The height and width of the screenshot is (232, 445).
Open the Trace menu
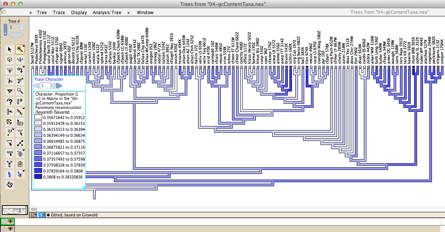tap(59, 12)
